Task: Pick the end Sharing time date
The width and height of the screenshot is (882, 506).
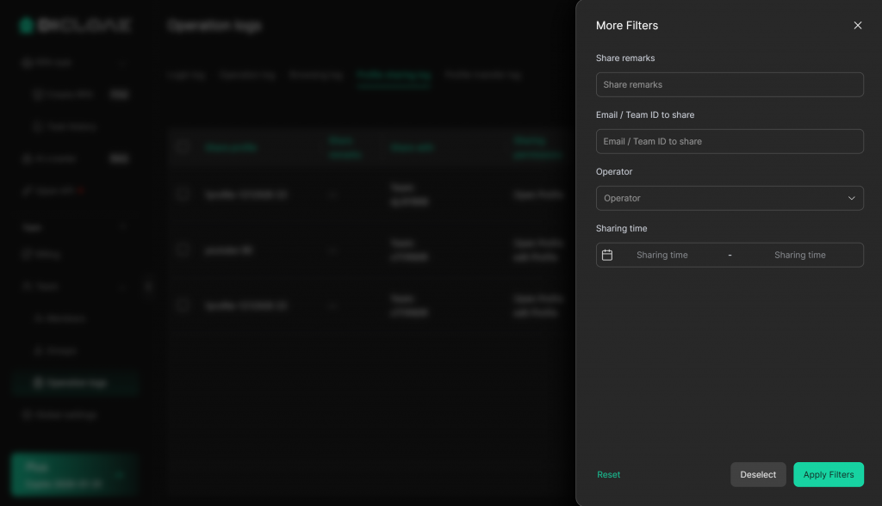Action: (x=799, y=255)
